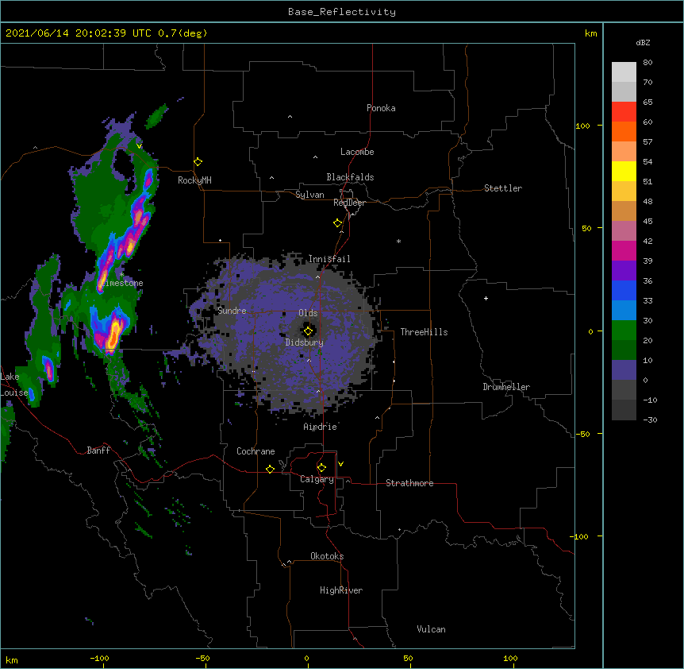
Task: Click the 36 dBZ blue swatch
Action: click(624, 290)
